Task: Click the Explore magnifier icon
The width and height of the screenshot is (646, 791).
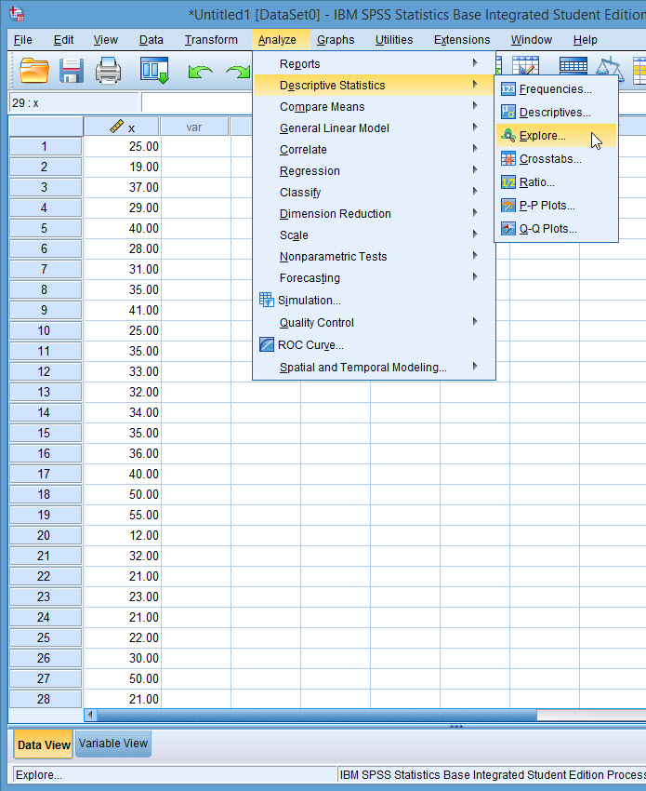Action: coord(508,135)
